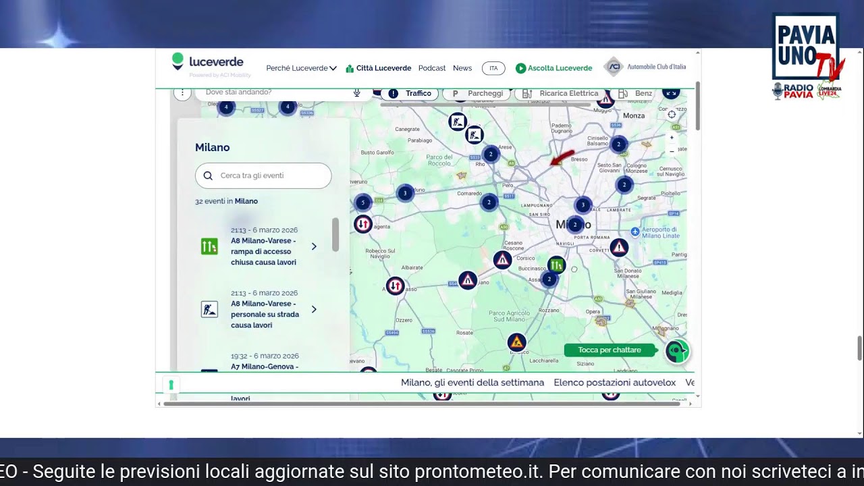The image size is (864, 486).
Task: Open the News menu item
Action: point(462,68)
